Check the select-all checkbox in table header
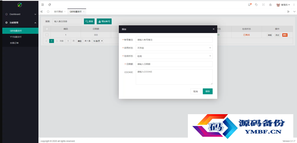 (47, 29)
